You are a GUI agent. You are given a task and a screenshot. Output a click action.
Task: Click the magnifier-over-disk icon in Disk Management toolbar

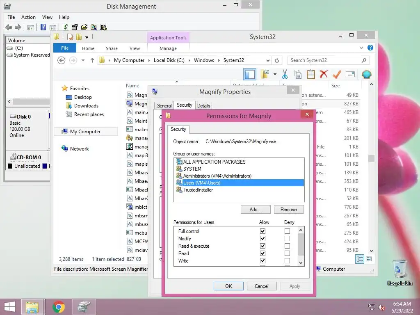[x=94, y=27]
